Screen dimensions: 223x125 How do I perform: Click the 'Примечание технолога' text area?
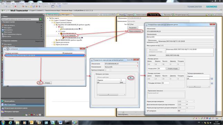(x=166, y=95)
